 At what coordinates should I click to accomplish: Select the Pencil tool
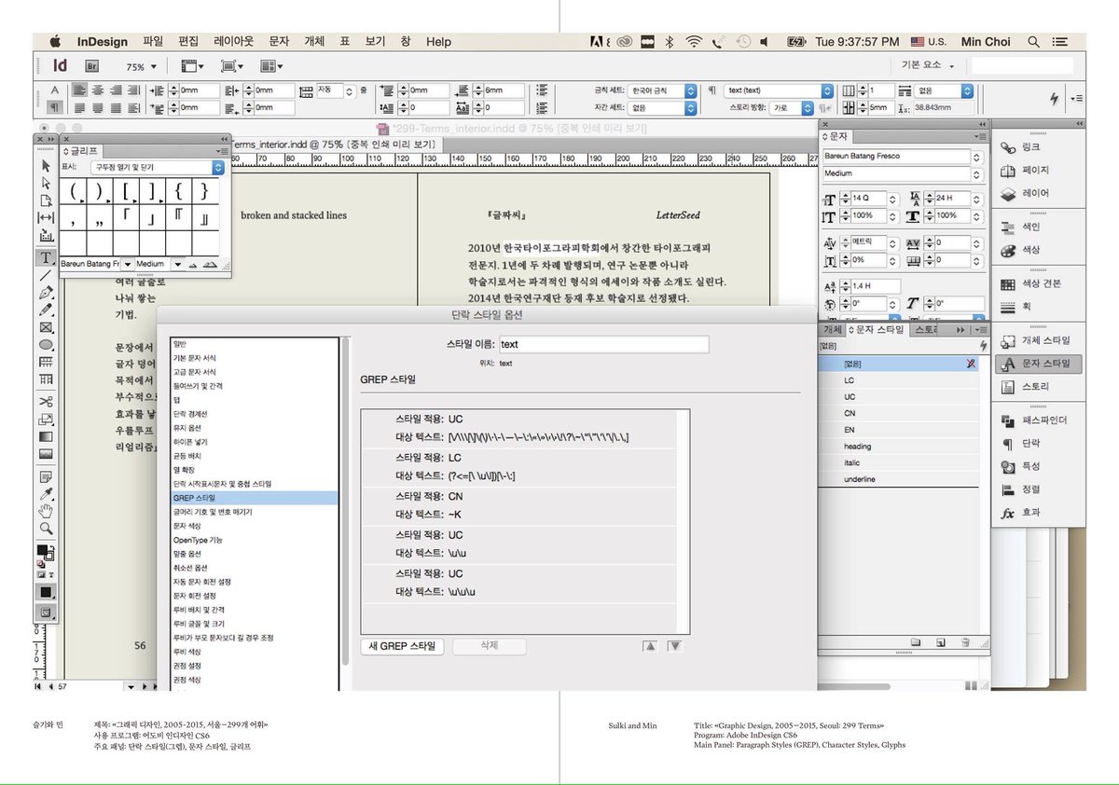45,310
